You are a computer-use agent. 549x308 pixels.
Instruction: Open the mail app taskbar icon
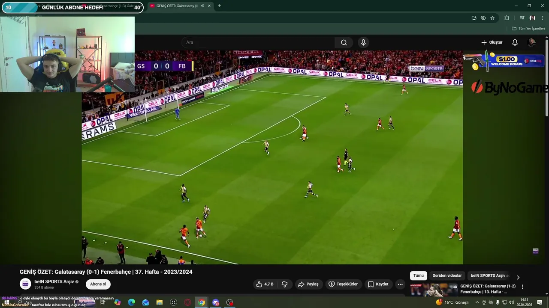click(x=145, y=302)
